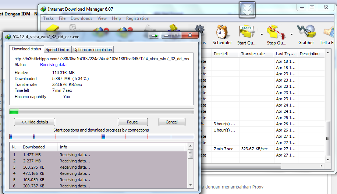
Task: Click the Time left column header
Action: point(225,54)
